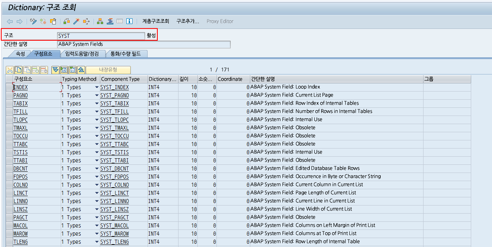Insert a new row with the green plus icon

(35, 70)
